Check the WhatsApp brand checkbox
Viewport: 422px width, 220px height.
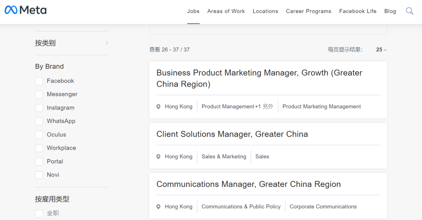[x=39, y=121]
